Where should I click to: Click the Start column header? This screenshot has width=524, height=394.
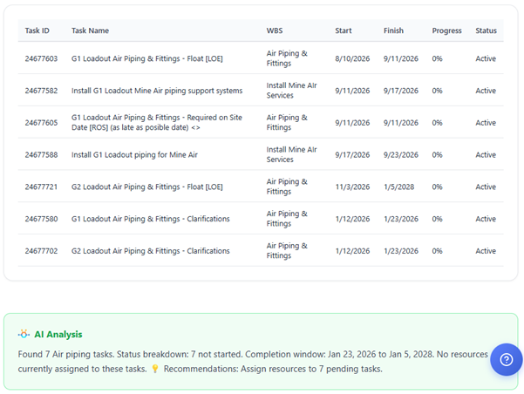tap(344, 31)
